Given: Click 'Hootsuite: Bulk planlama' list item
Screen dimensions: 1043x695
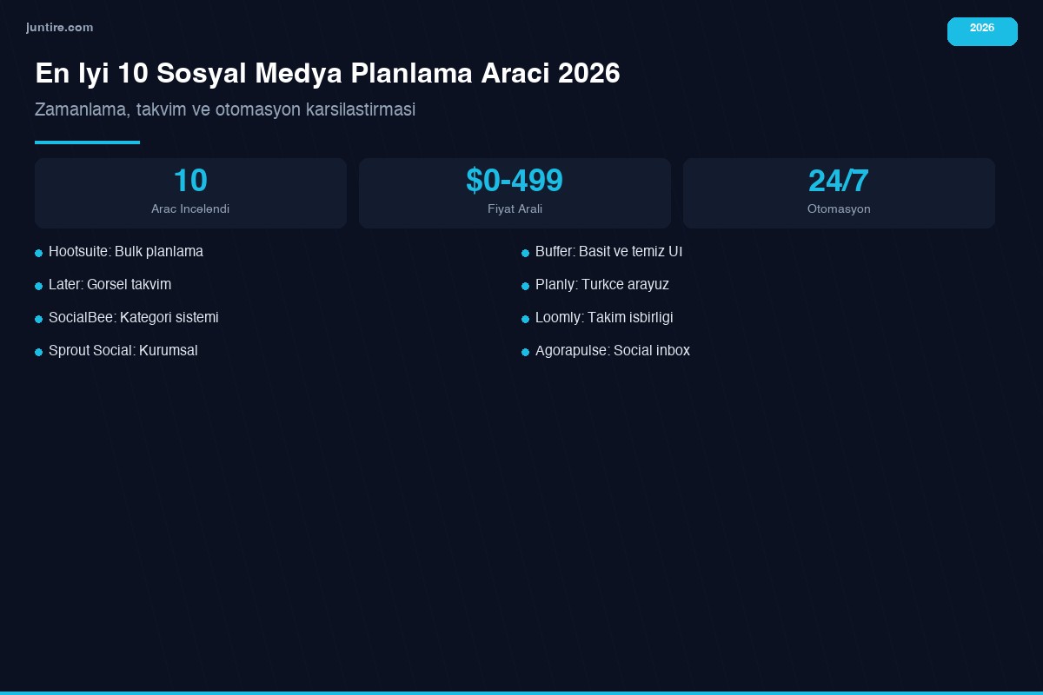Looking at the screenshot, I should (x=126, y=252).
